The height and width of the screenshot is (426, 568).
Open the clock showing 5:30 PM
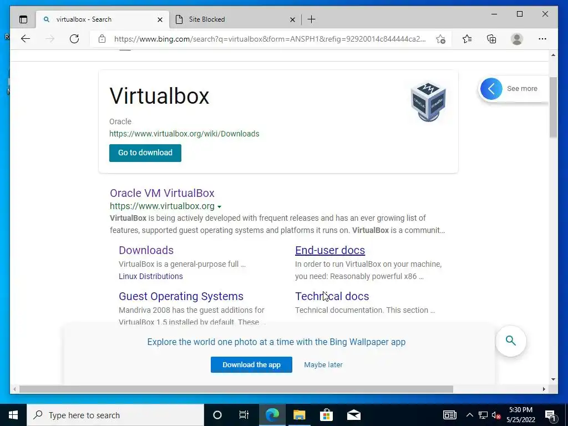click(x=521, y=415)
